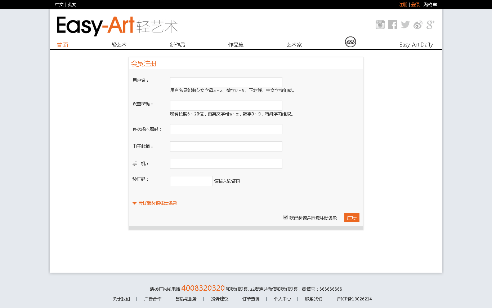
Task: Select the 验证码 input box
Action: (191, 181)
